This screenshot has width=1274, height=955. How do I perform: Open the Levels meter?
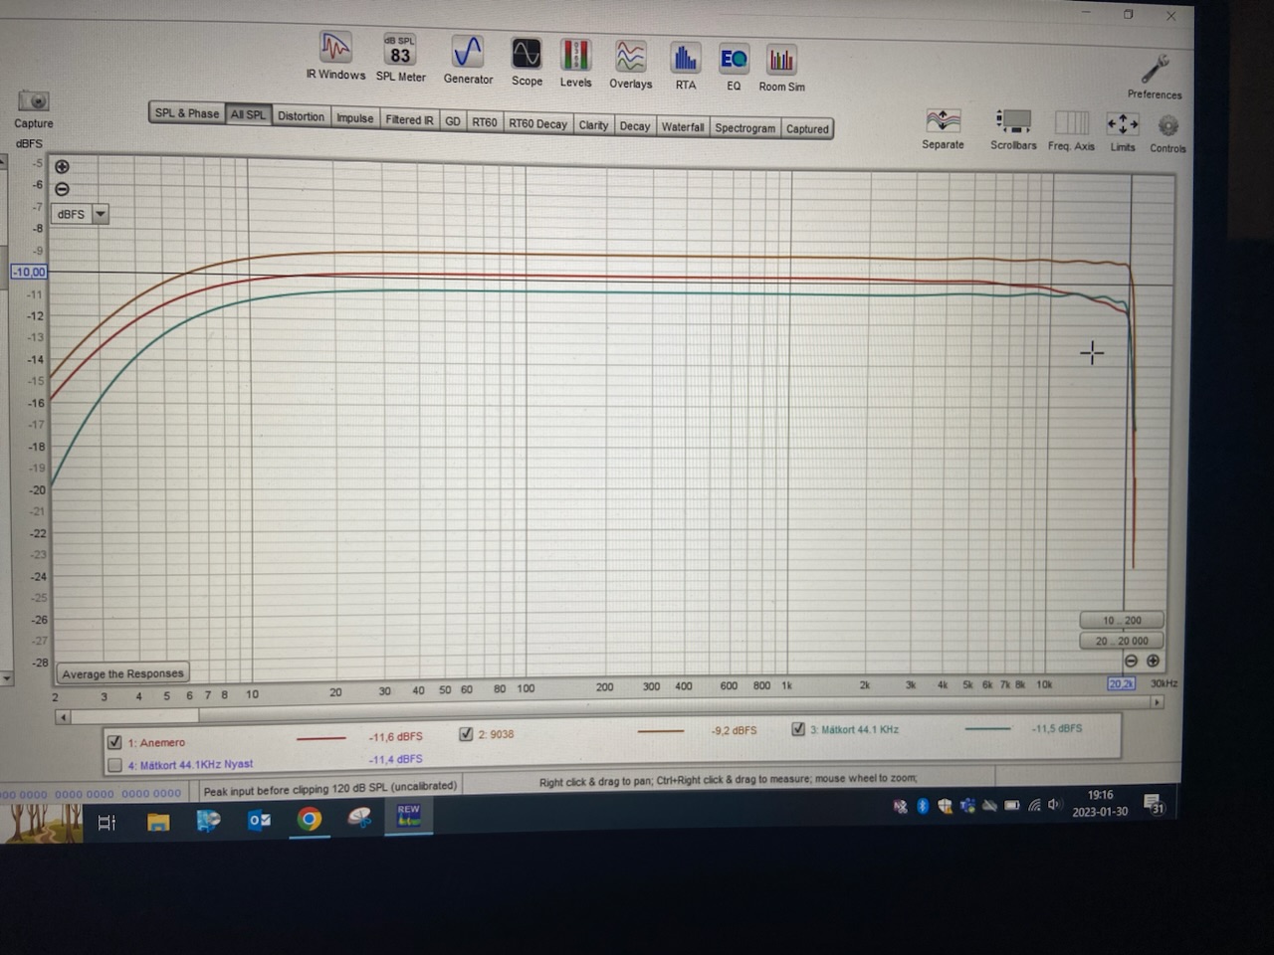pos(575,62)
